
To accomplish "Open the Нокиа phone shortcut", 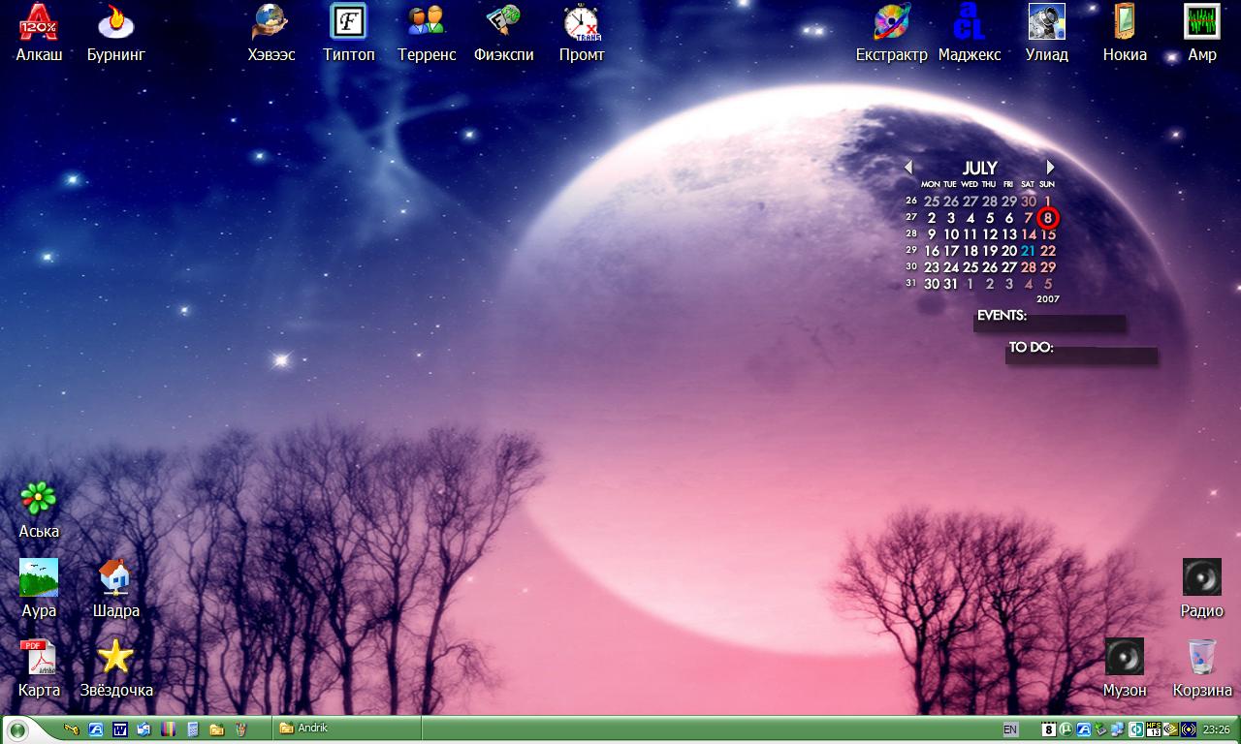I will click(x=1125, y=32).
